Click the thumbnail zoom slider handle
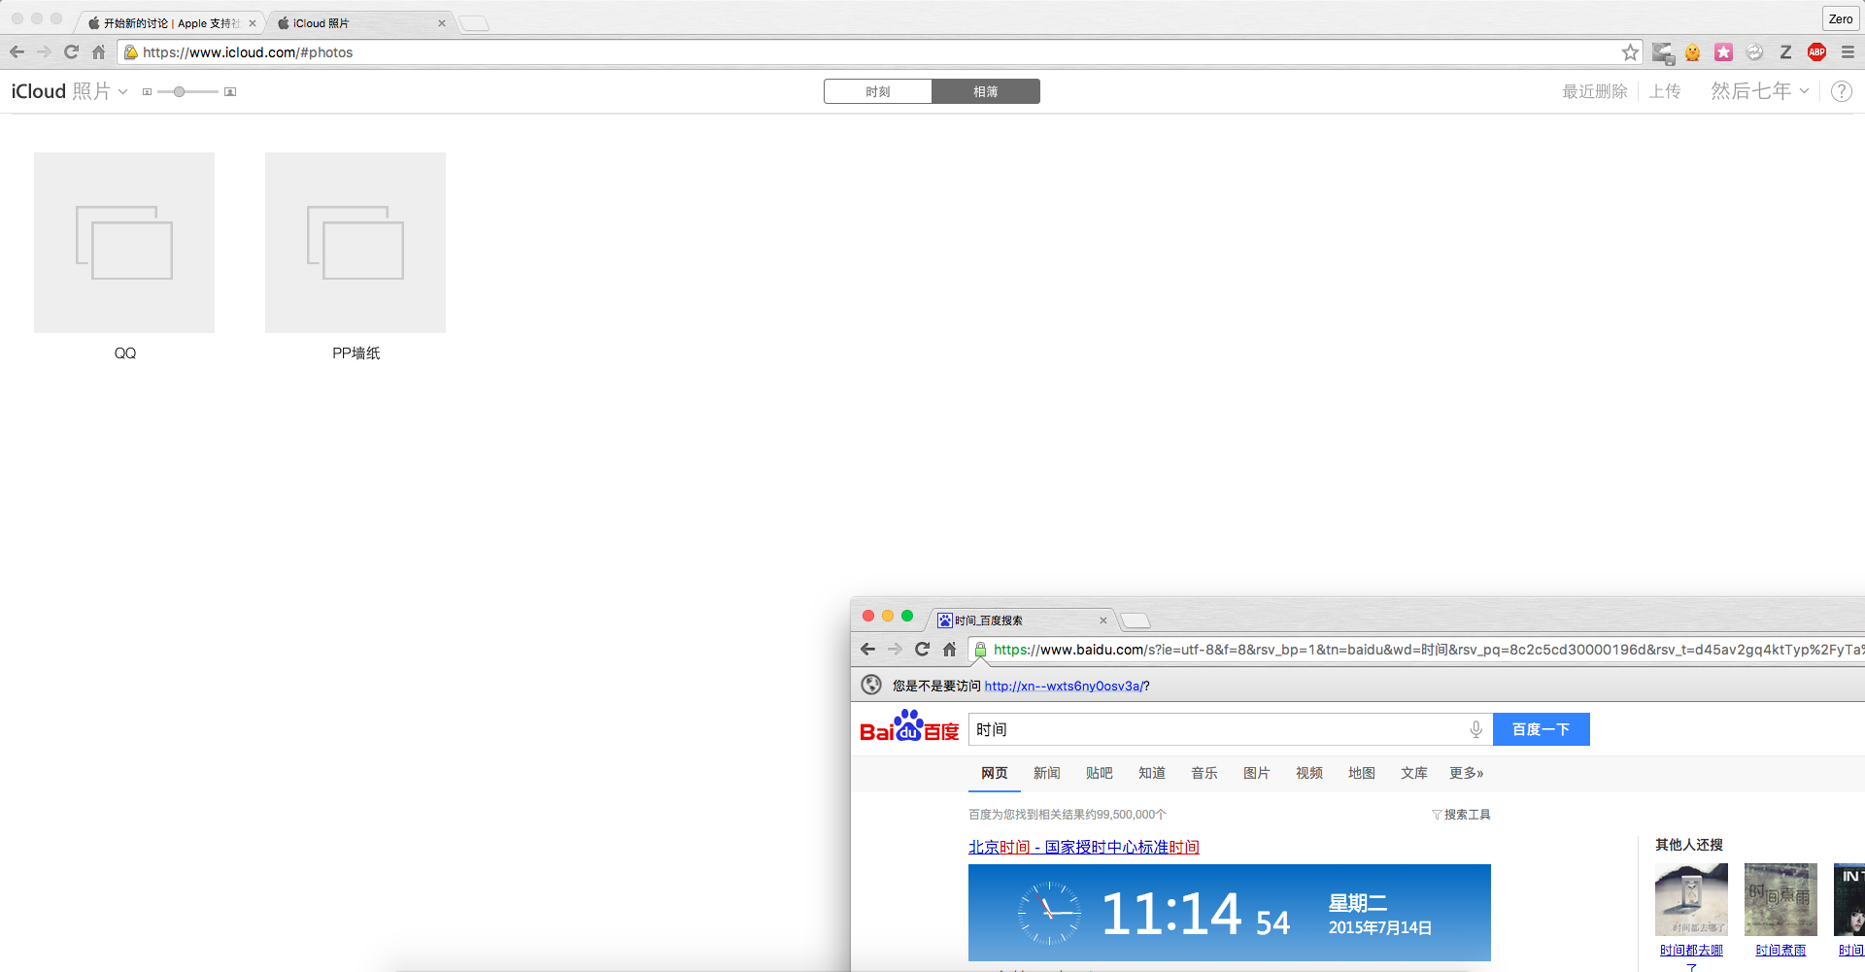This screenshot has height=972, width=1865. click(179, 92)
